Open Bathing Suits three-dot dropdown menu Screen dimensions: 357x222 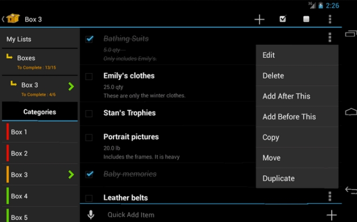point(330,37)
